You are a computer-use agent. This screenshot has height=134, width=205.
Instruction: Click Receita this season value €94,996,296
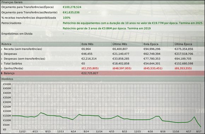tap(152, 49)
